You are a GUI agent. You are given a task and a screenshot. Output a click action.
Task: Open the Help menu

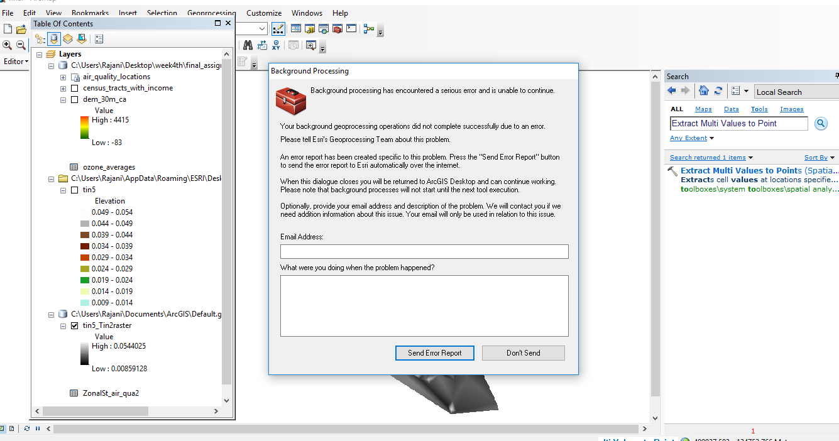340,13
